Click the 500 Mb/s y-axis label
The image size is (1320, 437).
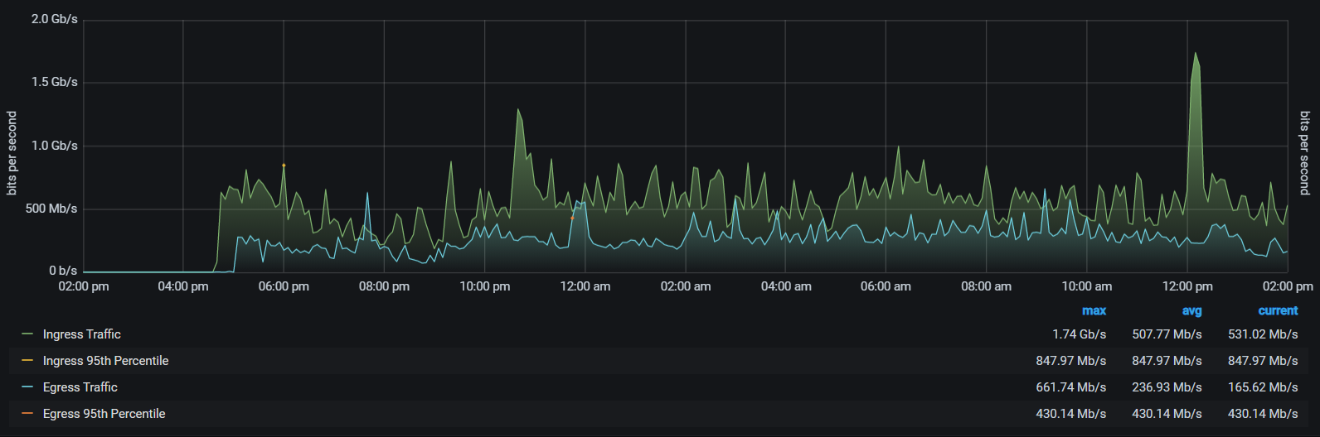(51, 209)
